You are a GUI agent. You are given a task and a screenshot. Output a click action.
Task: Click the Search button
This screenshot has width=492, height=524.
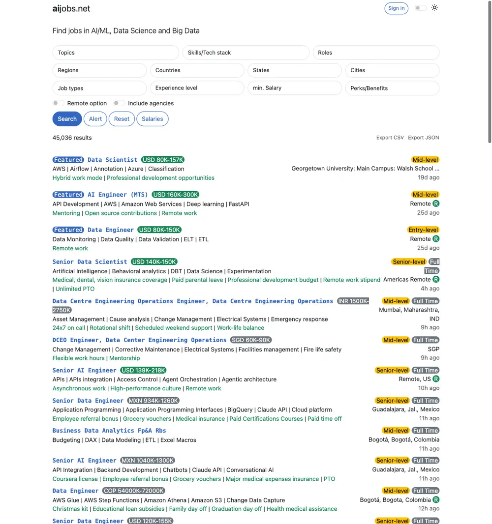pos(67,118)
